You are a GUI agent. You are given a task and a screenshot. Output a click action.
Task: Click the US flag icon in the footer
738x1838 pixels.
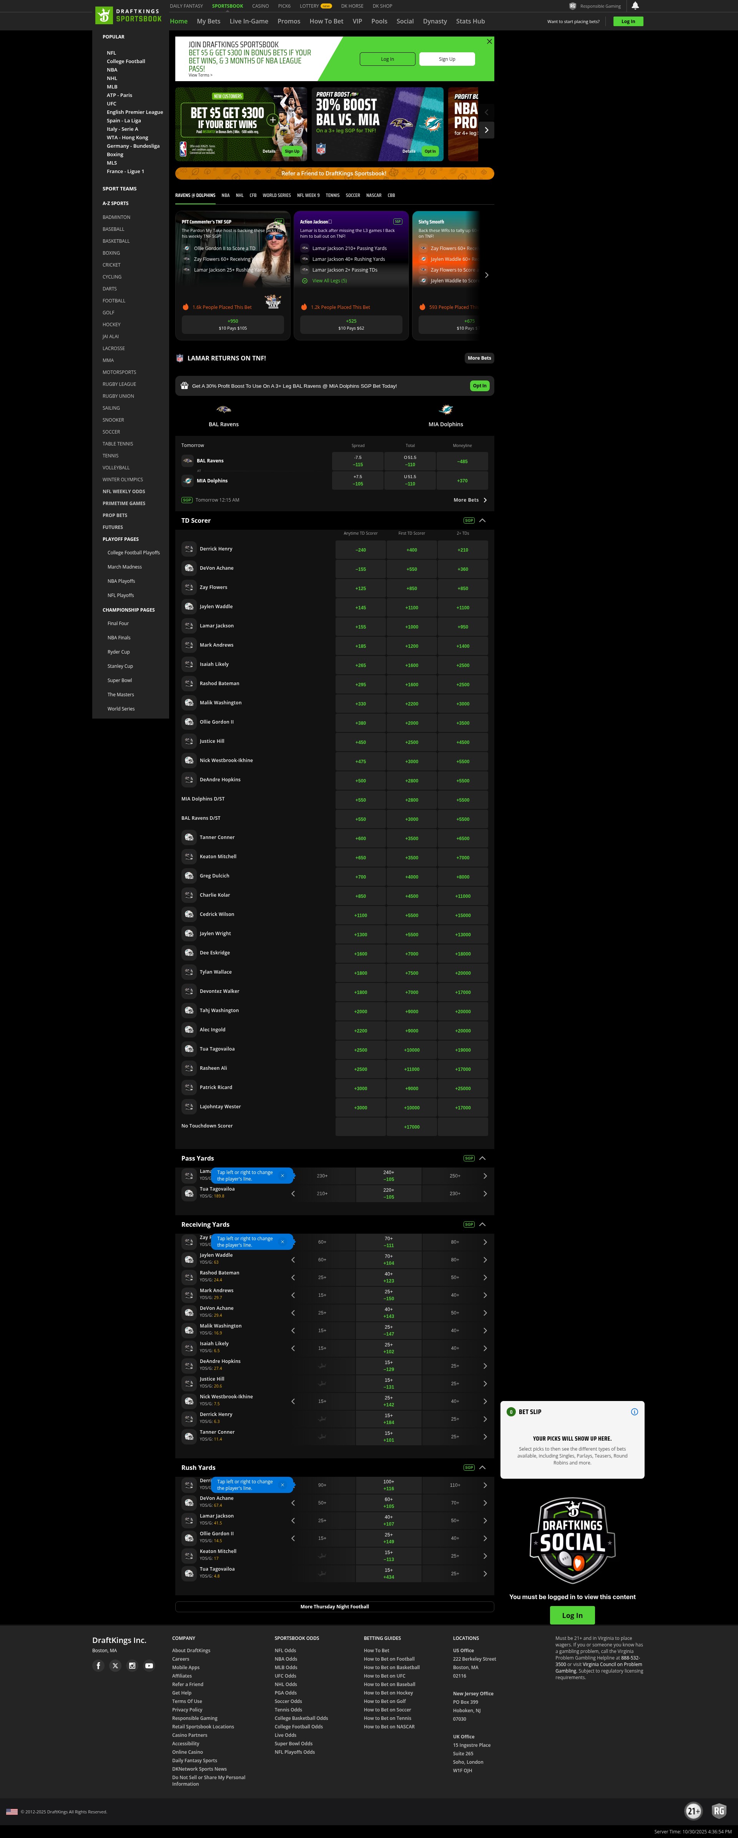12,1811
